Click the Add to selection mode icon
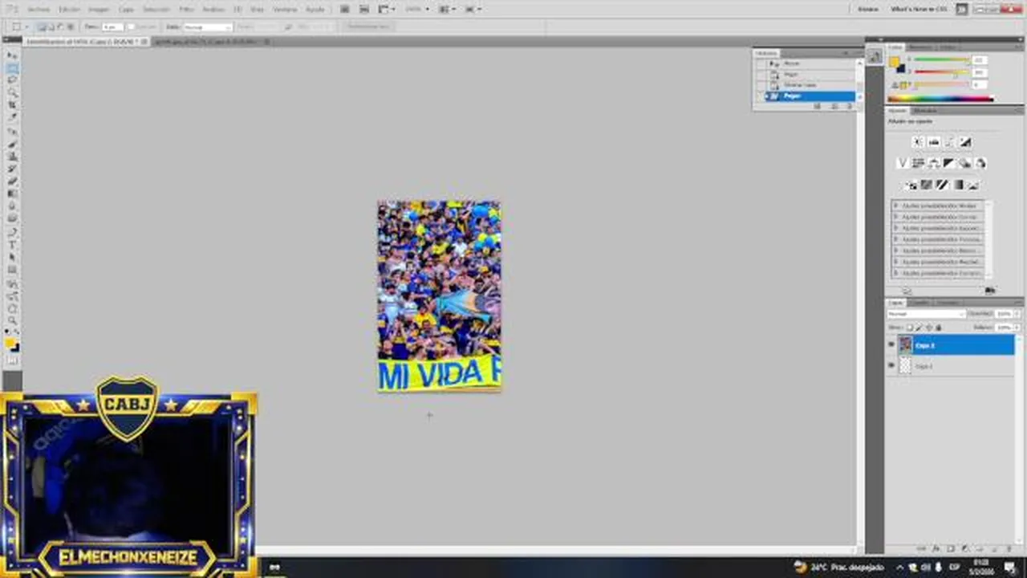This screenshot has height=578, width=1027. tap(51, 26)
